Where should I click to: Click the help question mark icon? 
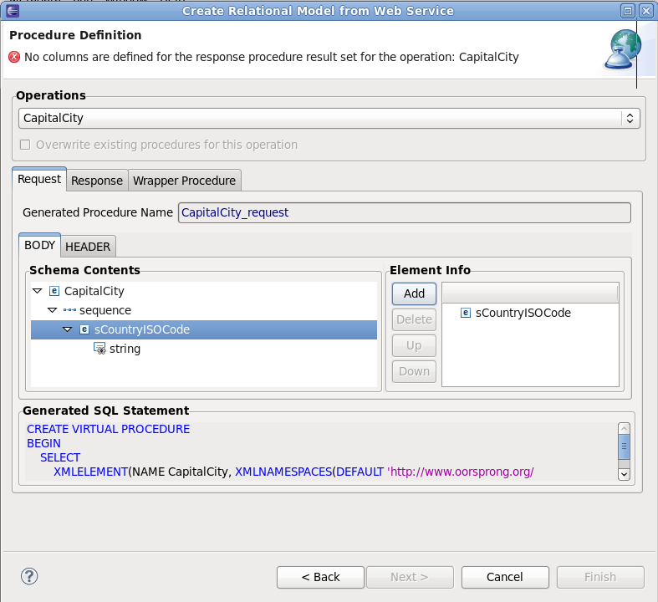point(29,576)
